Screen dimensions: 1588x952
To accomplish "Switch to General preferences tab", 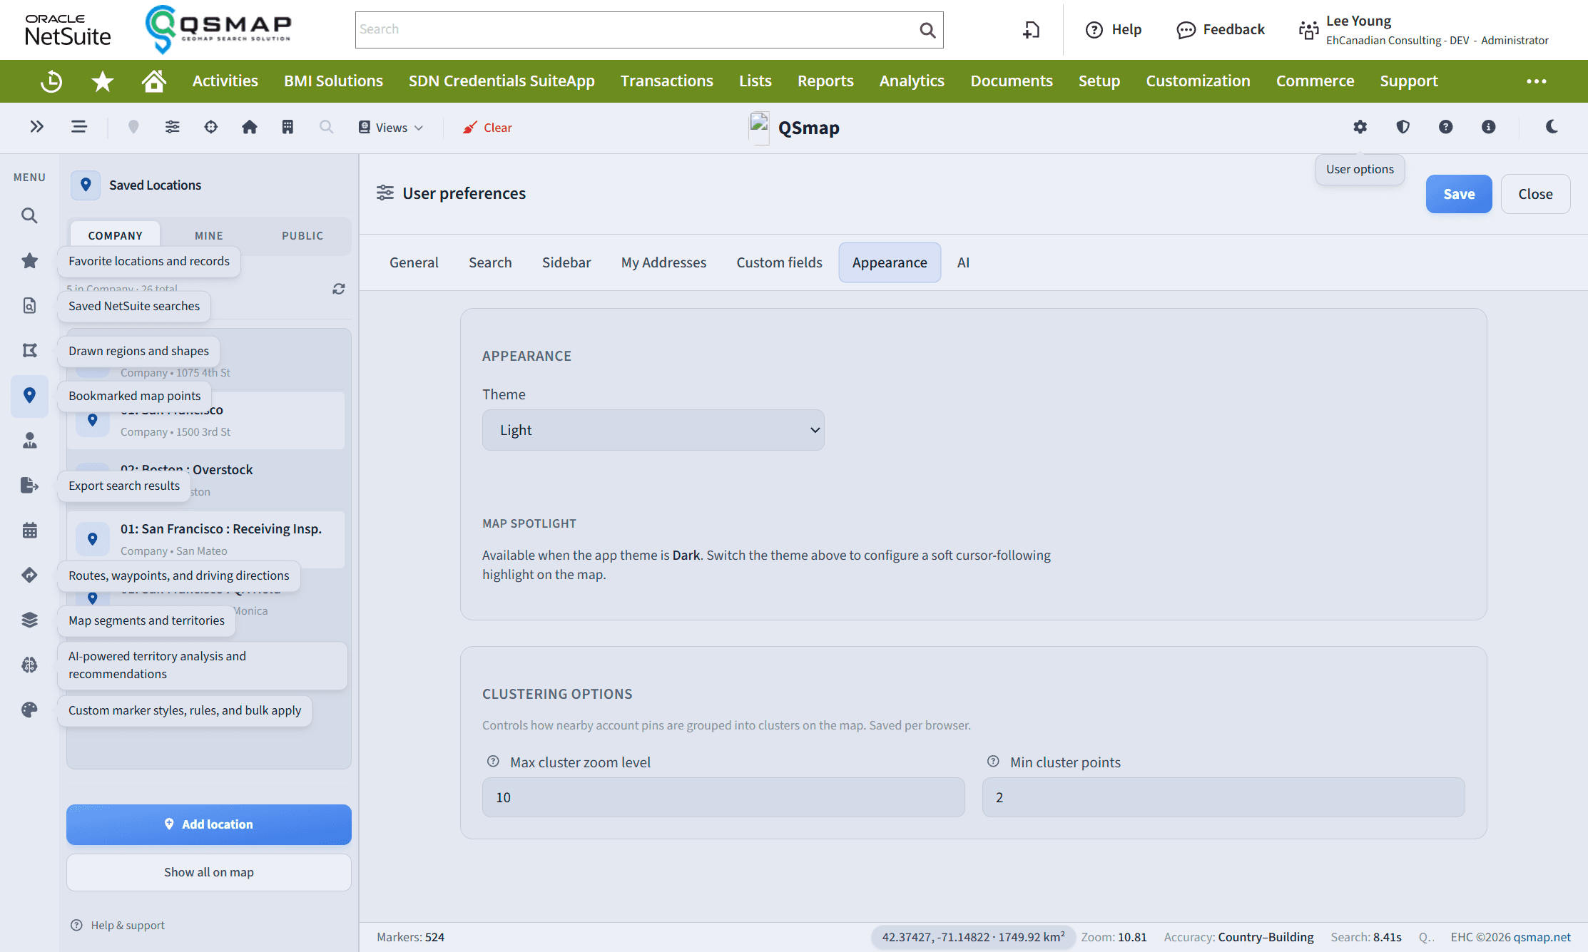I will 414,262.
